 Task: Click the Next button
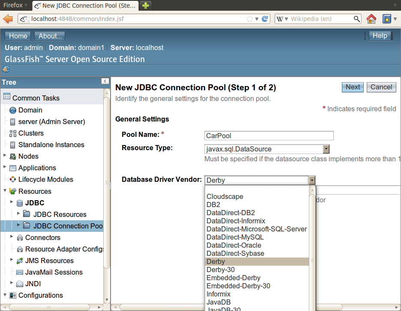coord(353,87)
